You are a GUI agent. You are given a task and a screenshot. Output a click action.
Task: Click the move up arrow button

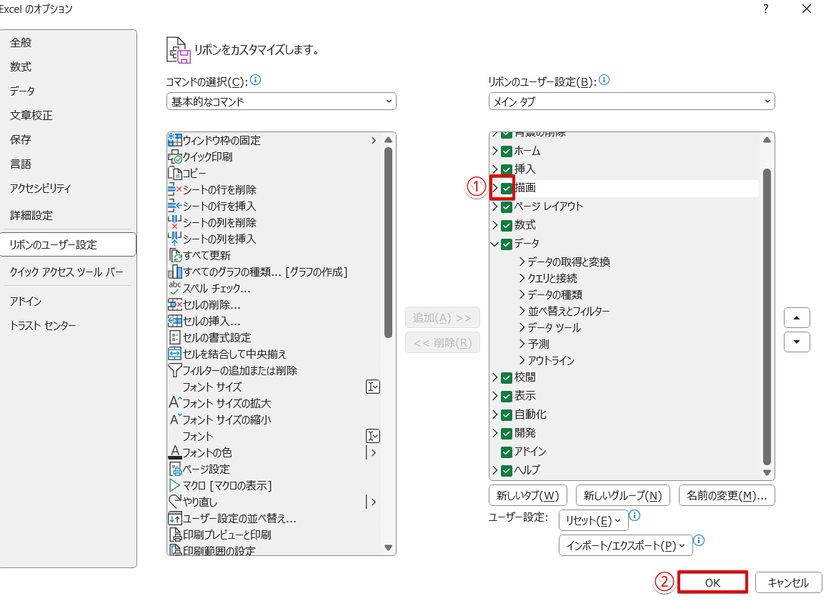tap(797, 317)
